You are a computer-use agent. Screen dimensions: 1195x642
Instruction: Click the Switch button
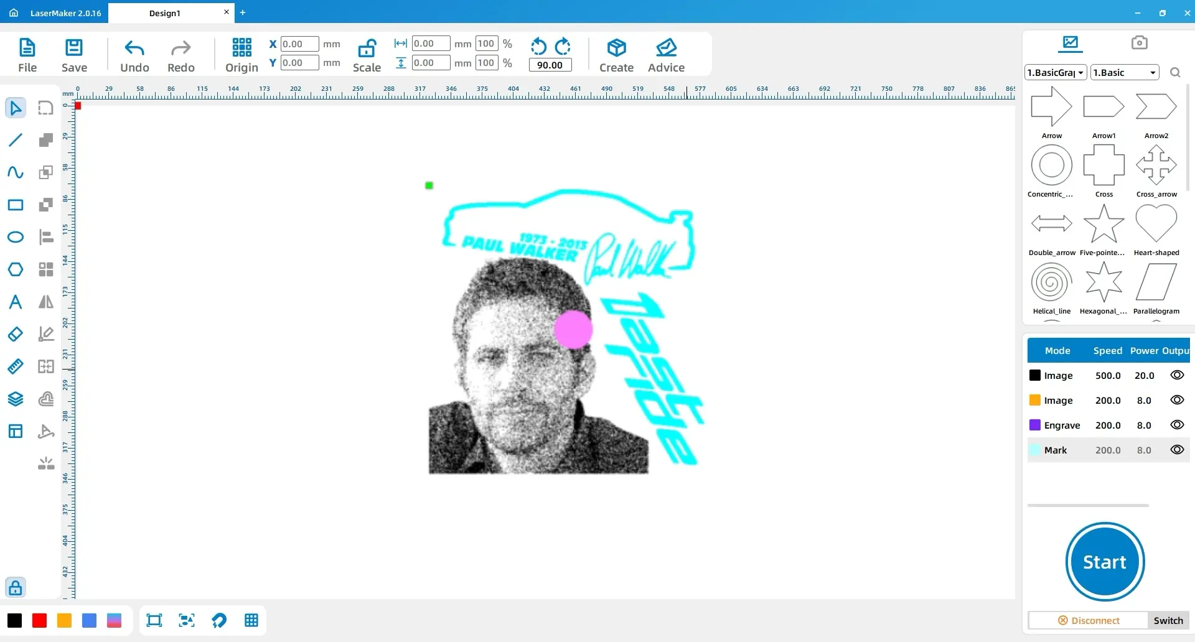[1168, 620]
